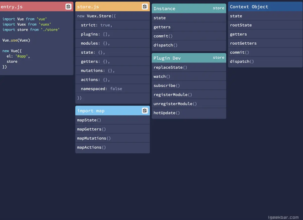Click the Instance panel header

pos(189,9)
